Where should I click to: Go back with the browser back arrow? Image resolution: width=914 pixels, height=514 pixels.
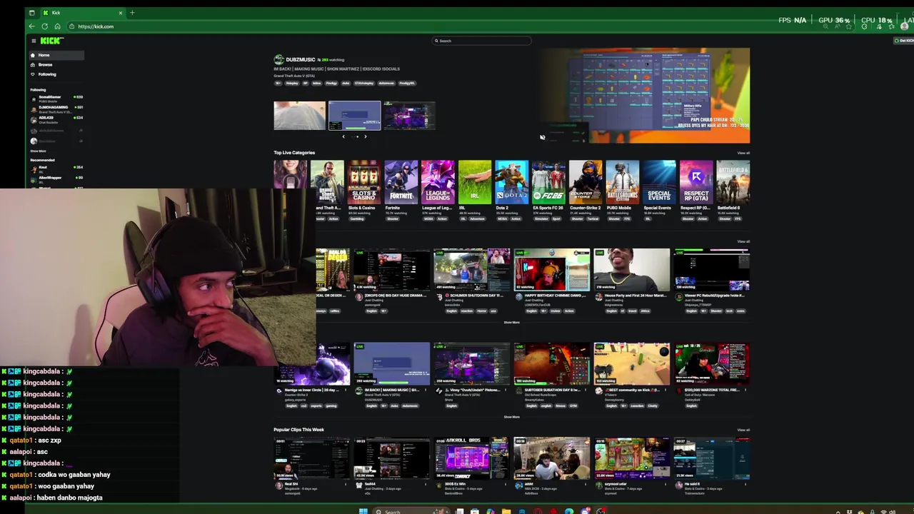coord(31,26)
